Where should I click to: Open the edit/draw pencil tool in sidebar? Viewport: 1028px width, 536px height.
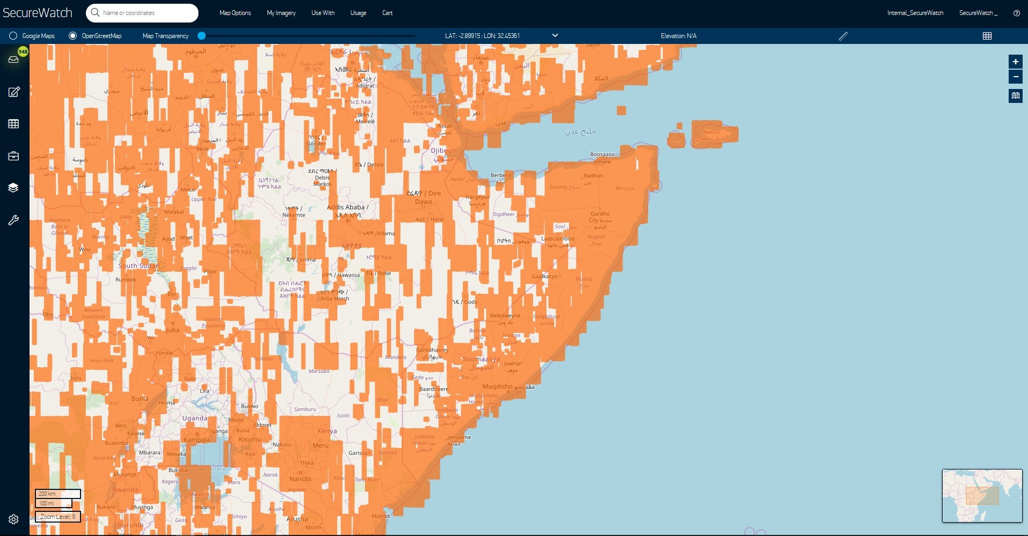[x=14, y=92]
